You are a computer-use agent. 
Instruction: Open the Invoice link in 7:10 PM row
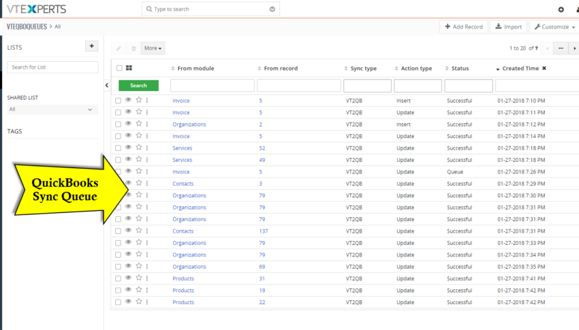tap(181, 101)
